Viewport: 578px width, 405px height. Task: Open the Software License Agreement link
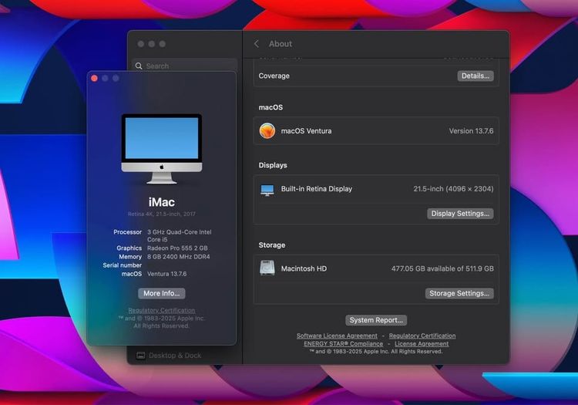tap(337, 336)
